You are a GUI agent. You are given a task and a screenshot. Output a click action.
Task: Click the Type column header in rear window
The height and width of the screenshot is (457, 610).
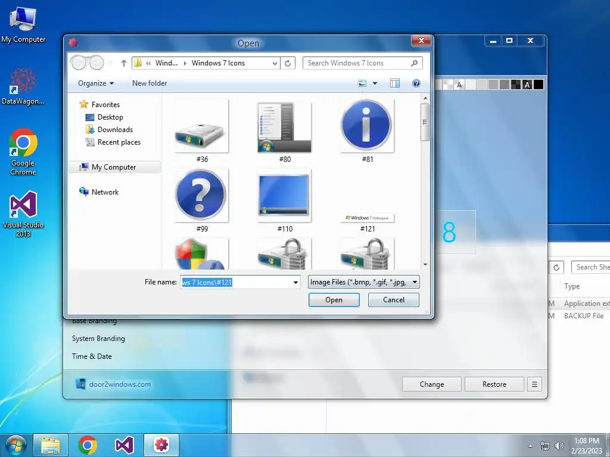(x=572, y=286)
